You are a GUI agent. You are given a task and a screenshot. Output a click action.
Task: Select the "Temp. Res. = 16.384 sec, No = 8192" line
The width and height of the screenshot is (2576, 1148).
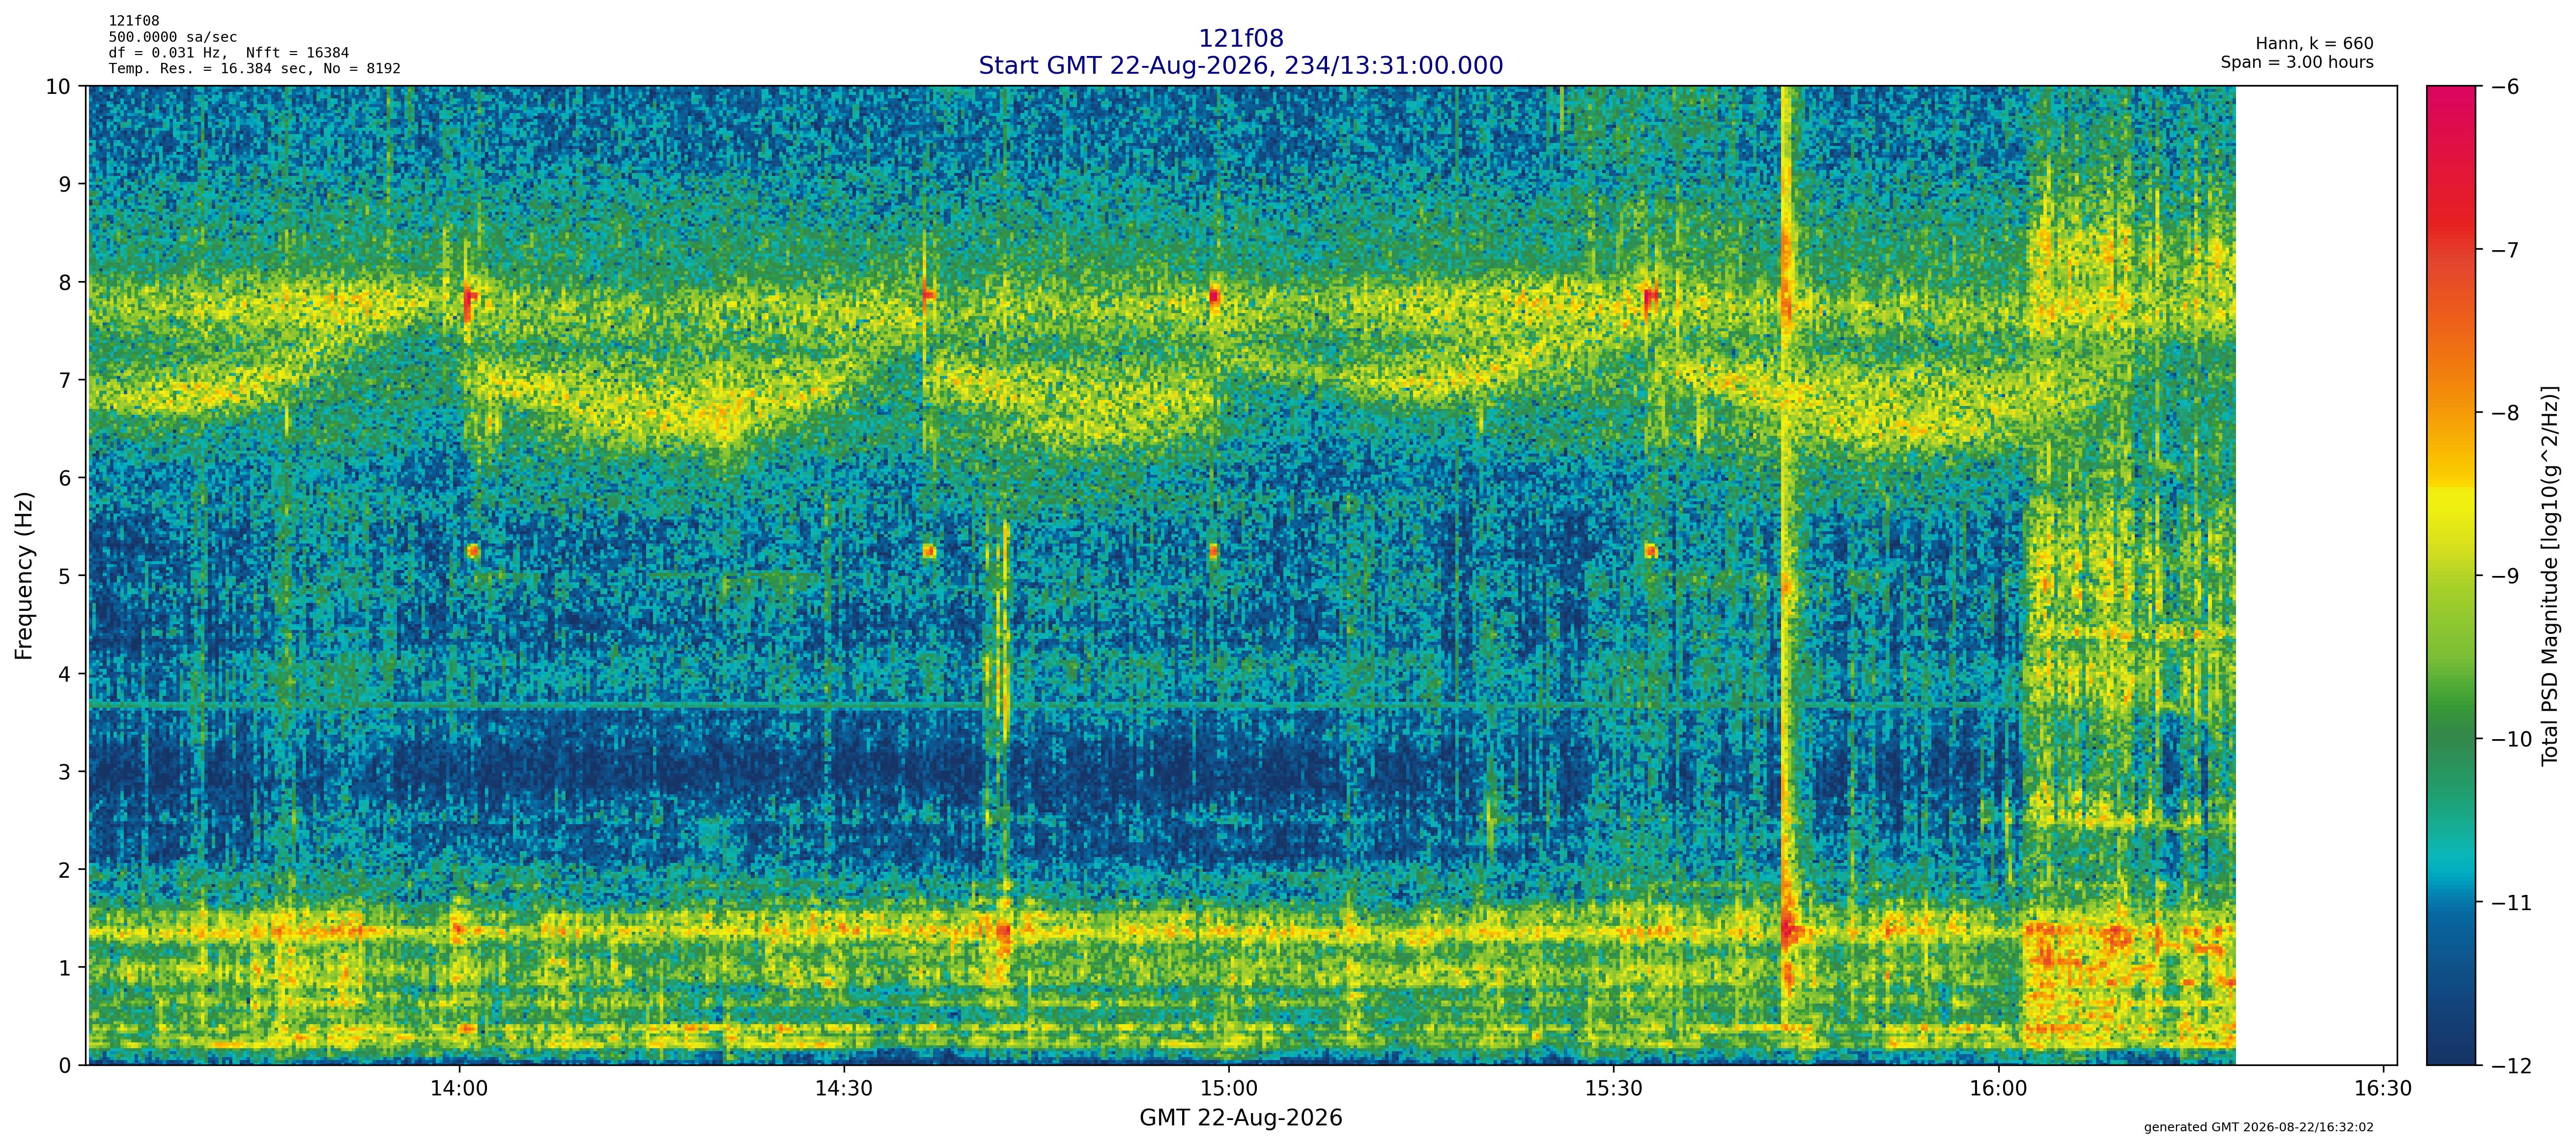255,69
